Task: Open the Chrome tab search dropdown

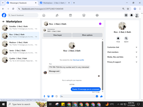Action: 3,3
